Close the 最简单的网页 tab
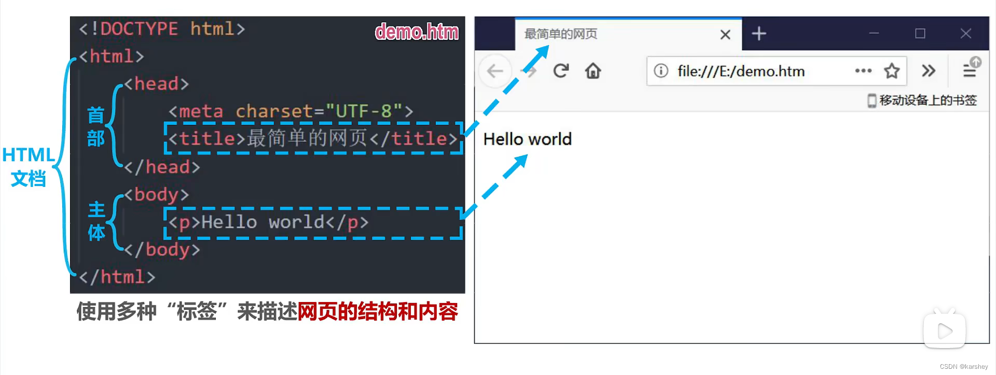Screen dimensions: 996x375 pyautogui.click(x=725, y=34)
